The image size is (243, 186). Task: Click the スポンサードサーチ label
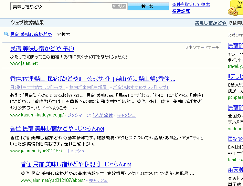pyautogui.click(x=202, y=48)
